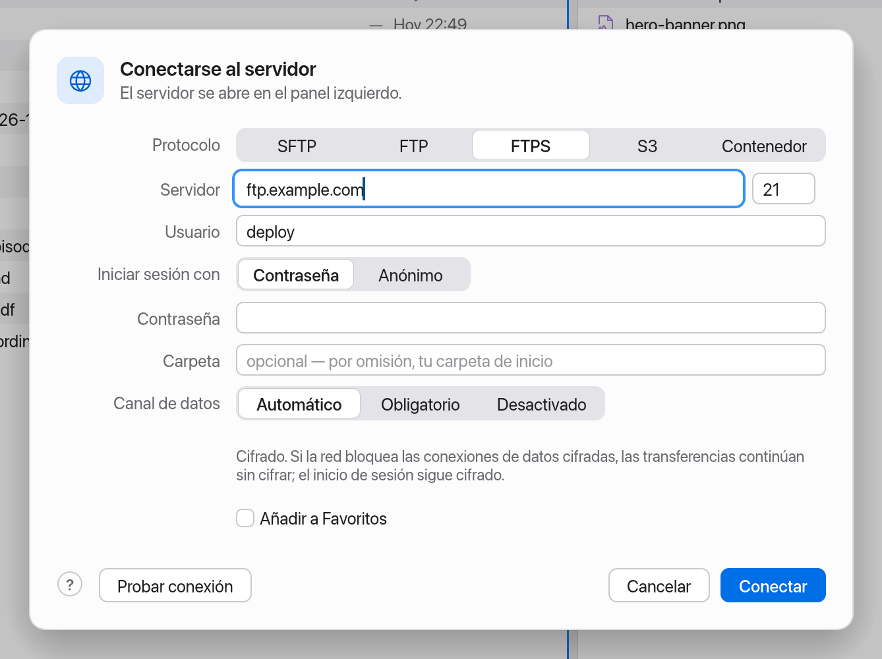Focus the Servidor address field
Image resolution: width=882 pixels, height=659 pixels.
click(x=489, y=189)
